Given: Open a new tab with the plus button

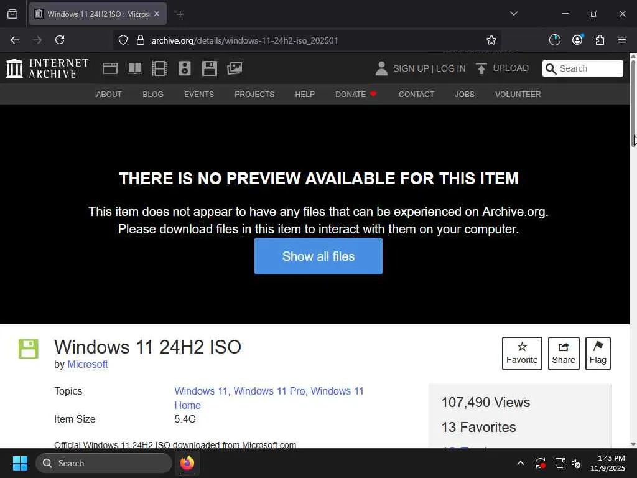Looking at the screenshot, I should tap(180, 14).
